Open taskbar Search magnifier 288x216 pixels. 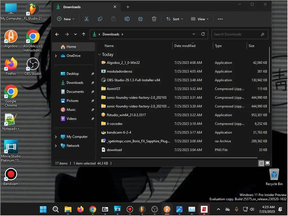tap(56, 209)
